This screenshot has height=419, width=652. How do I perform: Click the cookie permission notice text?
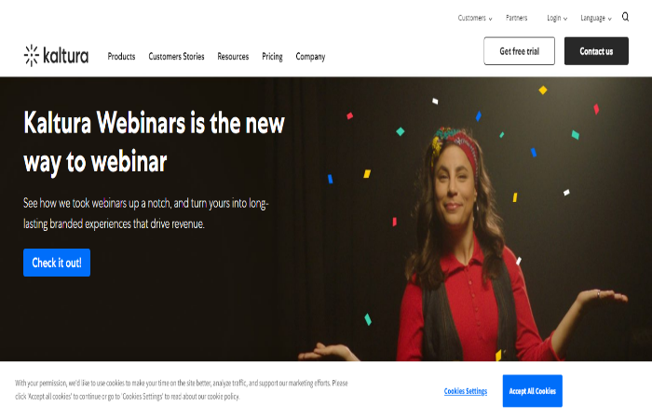[x=182, y=389]
